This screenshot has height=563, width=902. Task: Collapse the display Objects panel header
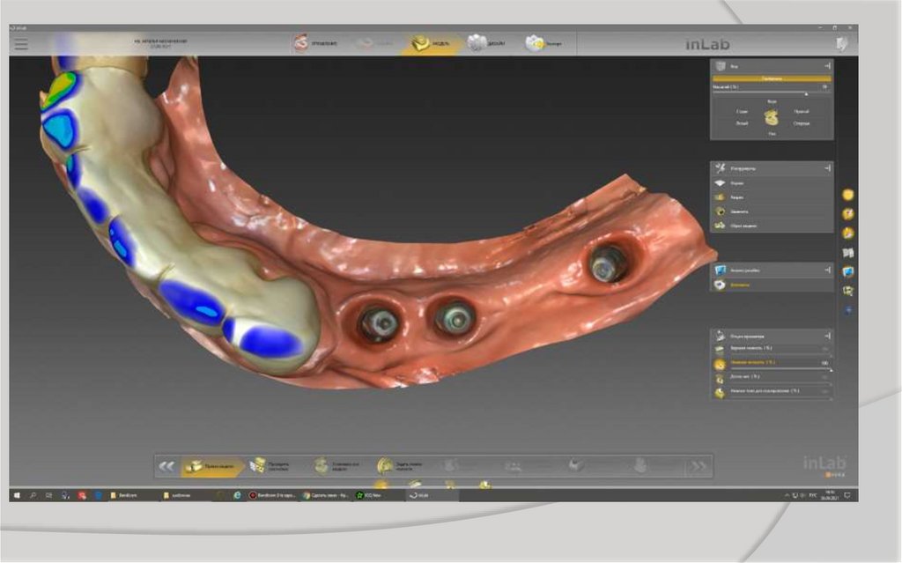point(827,336)
